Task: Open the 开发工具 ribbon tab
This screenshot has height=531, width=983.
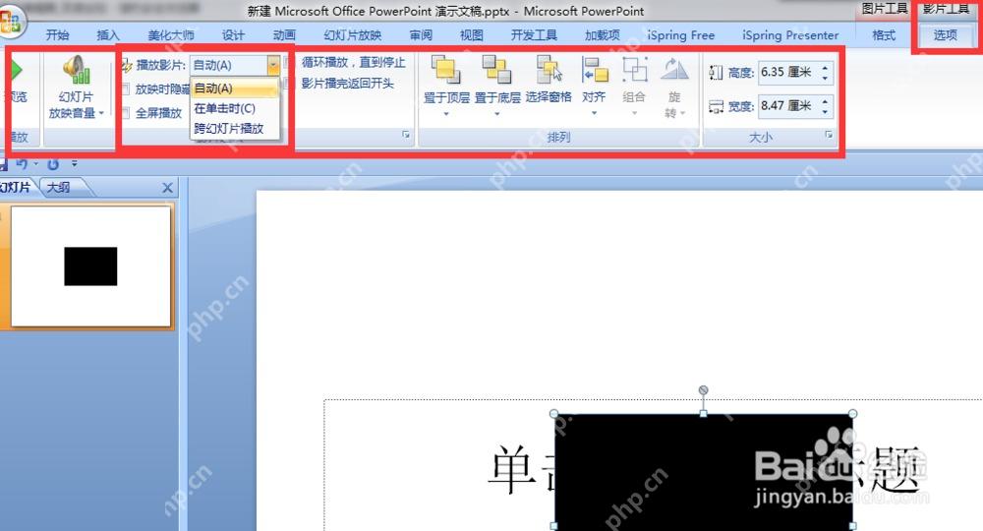Action: (534, 35)
